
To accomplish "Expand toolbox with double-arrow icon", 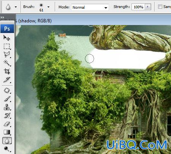I will coord(3,17).
